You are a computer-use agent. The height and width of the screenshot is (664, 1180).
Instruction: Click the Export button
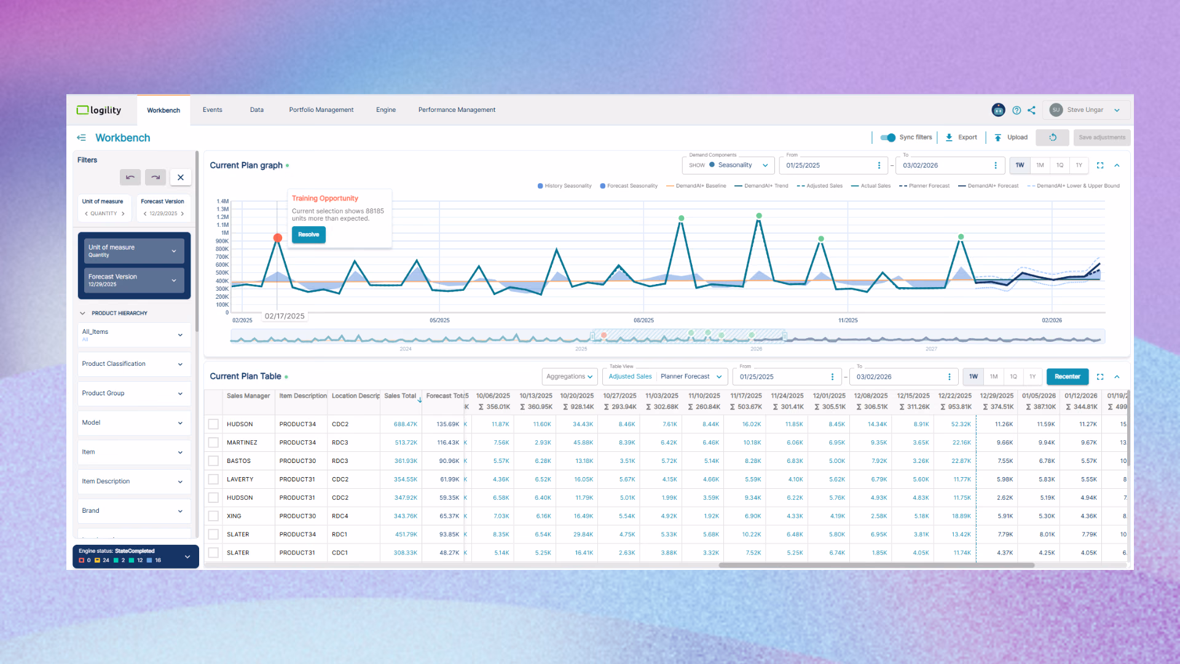961,138
